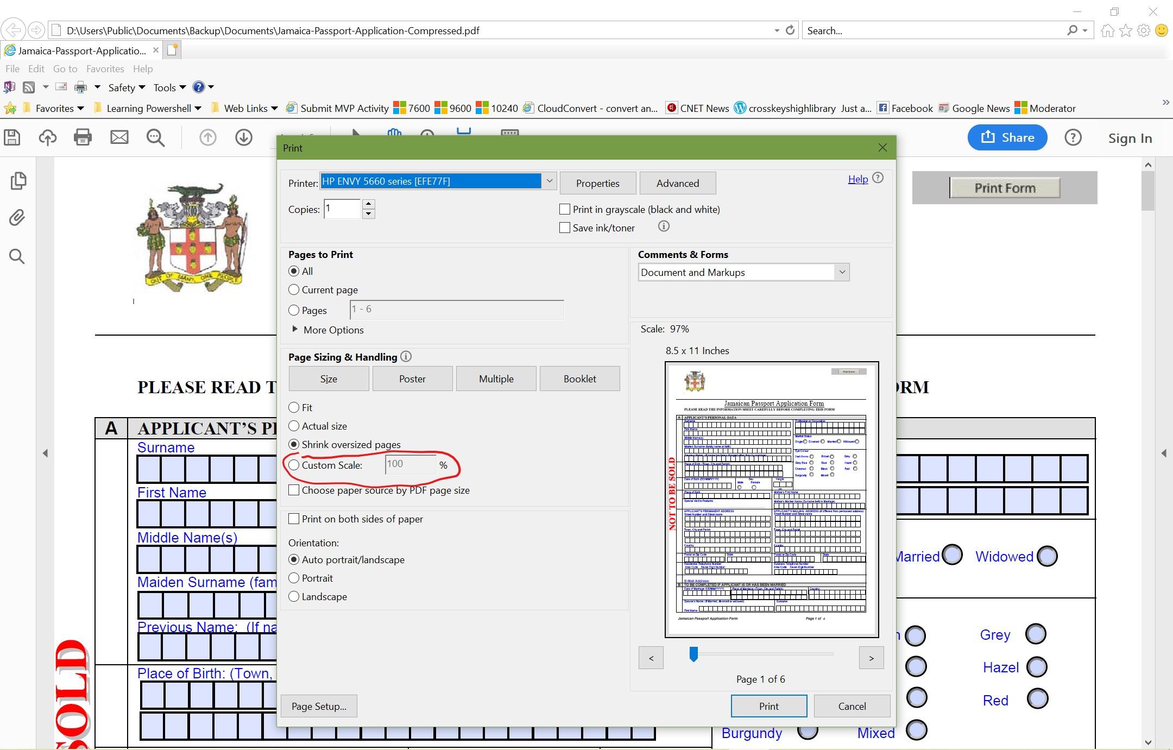Click the cloud upload toolbar icon

tap(47, 137)
